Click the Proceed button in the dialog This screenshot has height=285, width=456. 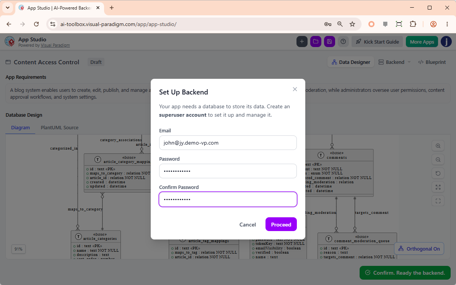click(x=281, y=224)
